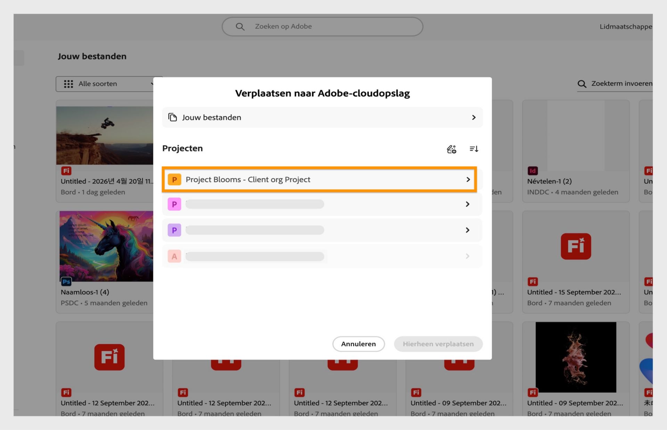Expand chevron of the faded A project row
Viewport: 667px width, 430px height.
[468, 256]
